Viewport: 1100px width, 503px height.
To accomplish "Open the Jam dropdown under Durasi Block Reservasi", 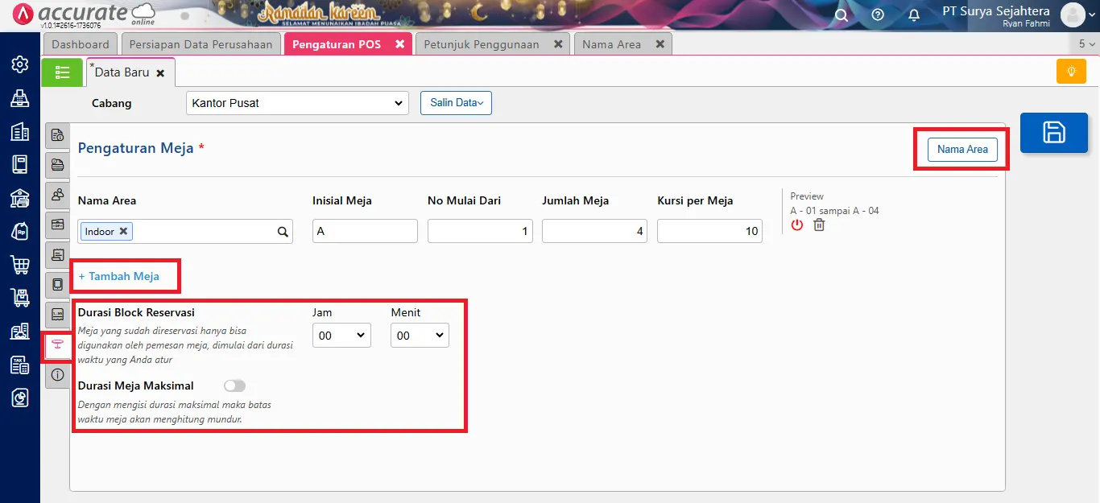I will (x=341, y=335).
